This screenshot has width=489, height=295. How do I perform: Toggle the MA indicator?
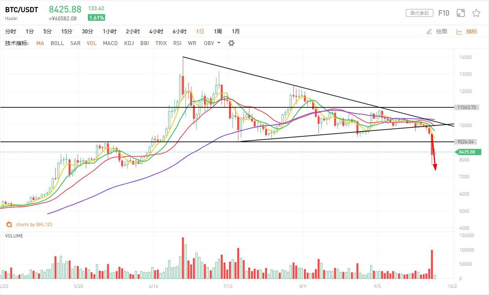(x=40, y=43)
